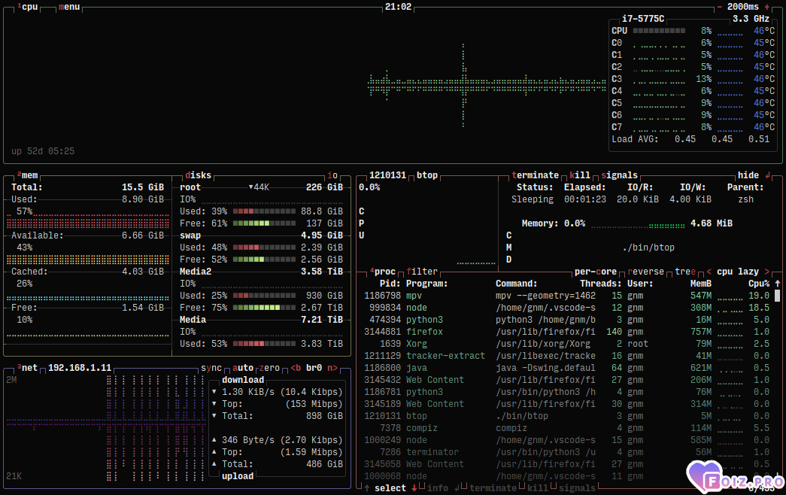Toggle per-core process CPU usage
The height and width of the screenshot is (495, 786).
tap(596, 272)
